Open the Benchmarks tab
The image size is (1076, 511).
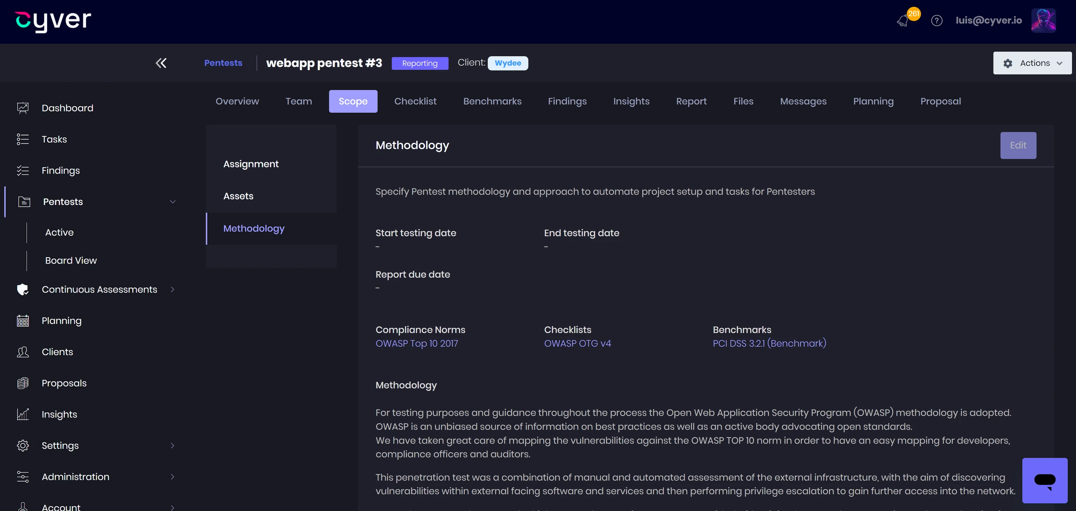coord(492,101)
